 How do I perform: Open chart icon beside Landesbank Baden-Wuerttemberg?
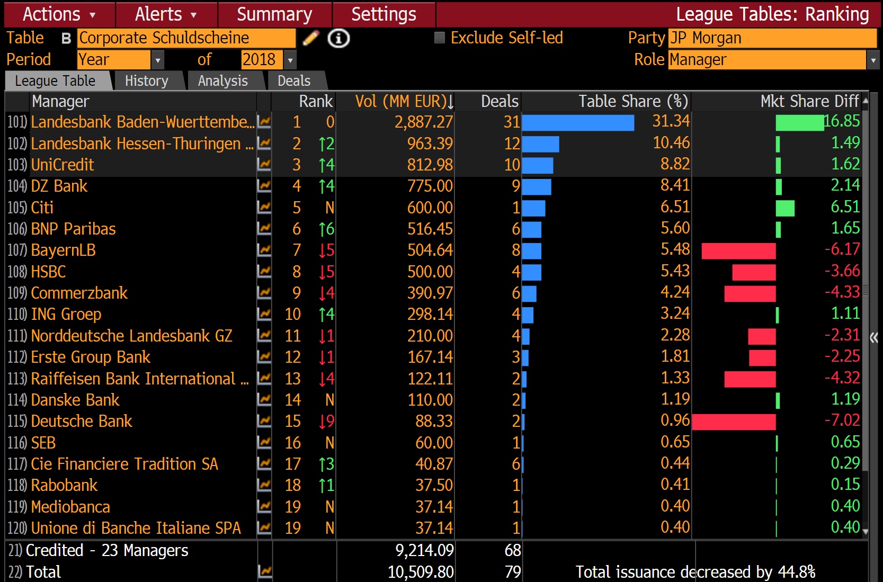coord(263,122)
